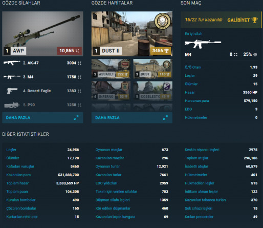The image size is (263, 228).
Task: Click the DİĞER İSTATİSTİKLER heading
Action: pos(26,134)
